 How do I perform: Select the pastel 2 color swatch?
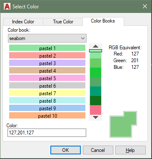coord(47,56)
